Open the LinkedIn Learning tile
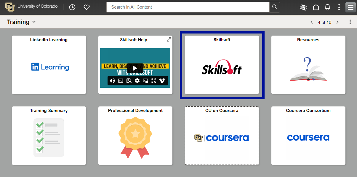This screenshot has width=357, height=177. click(49, 65)
